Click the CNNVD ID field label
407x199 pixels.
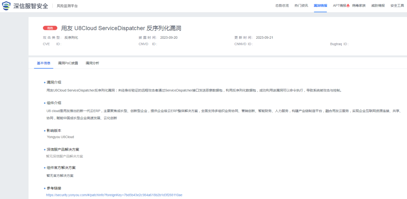(x=244, y=44)
